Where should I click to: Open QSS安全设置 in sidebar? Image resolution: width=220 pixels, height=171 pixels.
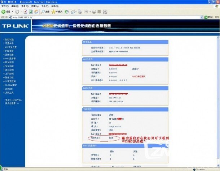point(11,47)
